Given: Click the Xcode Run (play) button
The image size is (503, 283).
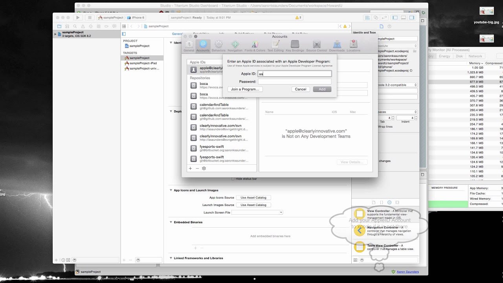Looking at the screenshot, I should coord(78,18).
